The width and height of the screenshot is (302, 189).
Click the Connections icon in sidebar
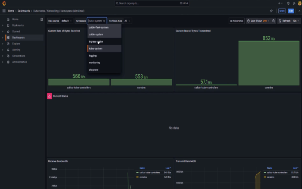click(8, 56)
